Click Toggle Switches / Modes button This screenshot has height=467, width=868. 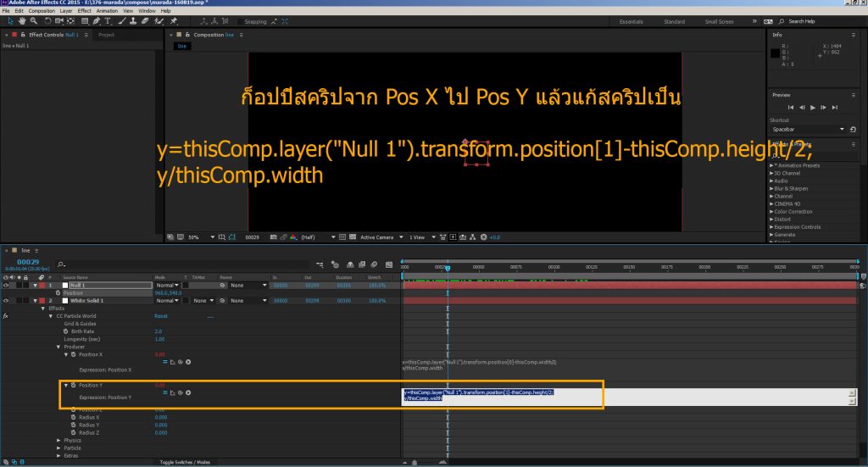(186, 462)
